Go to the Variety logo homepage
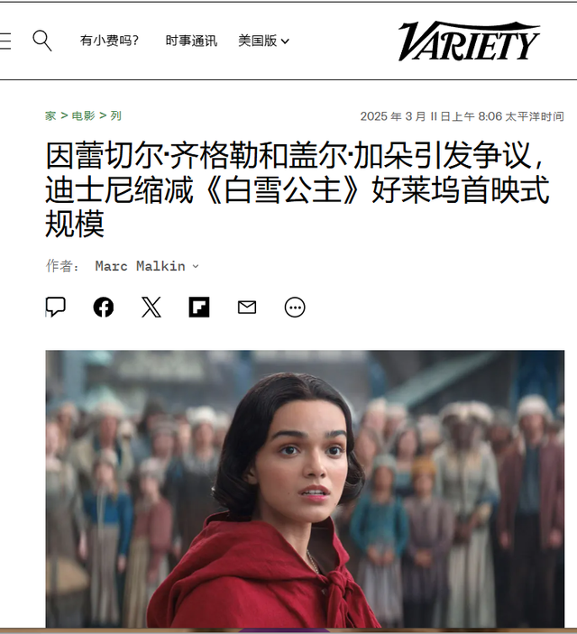The width and height of the screenshot is (577, 634). tap(469, 41)
